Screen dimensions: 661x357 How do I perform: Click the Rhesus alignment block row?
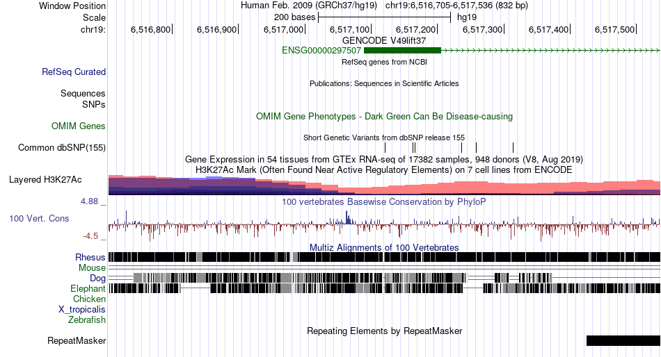pyautogui.click(x=385, y=257)
